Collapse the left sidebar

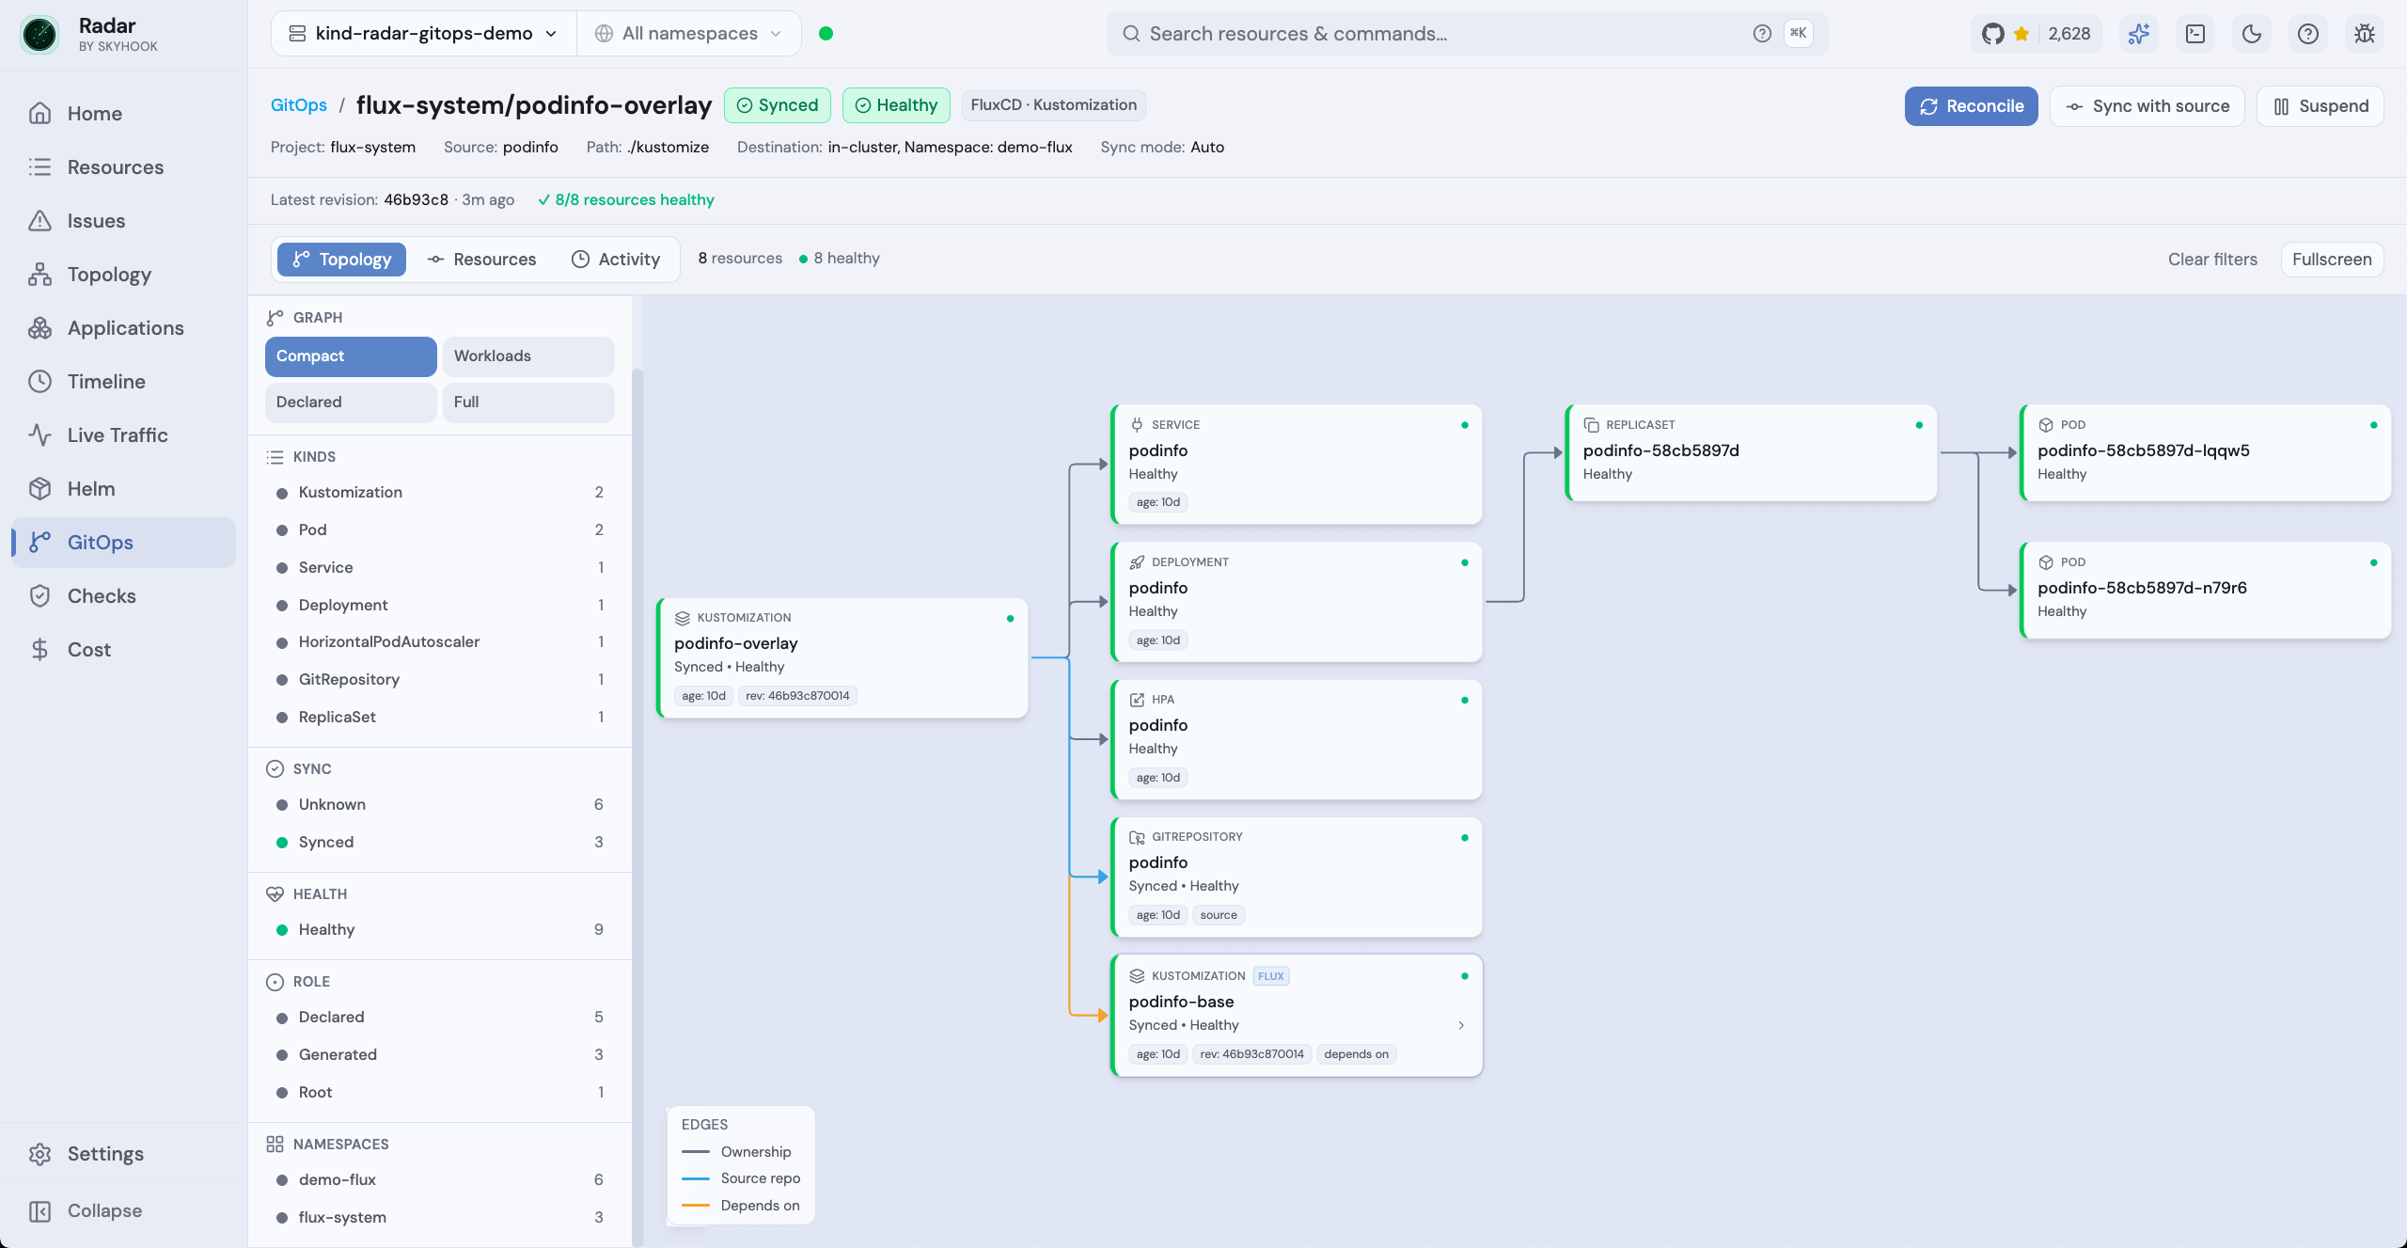coord(123,1211)
